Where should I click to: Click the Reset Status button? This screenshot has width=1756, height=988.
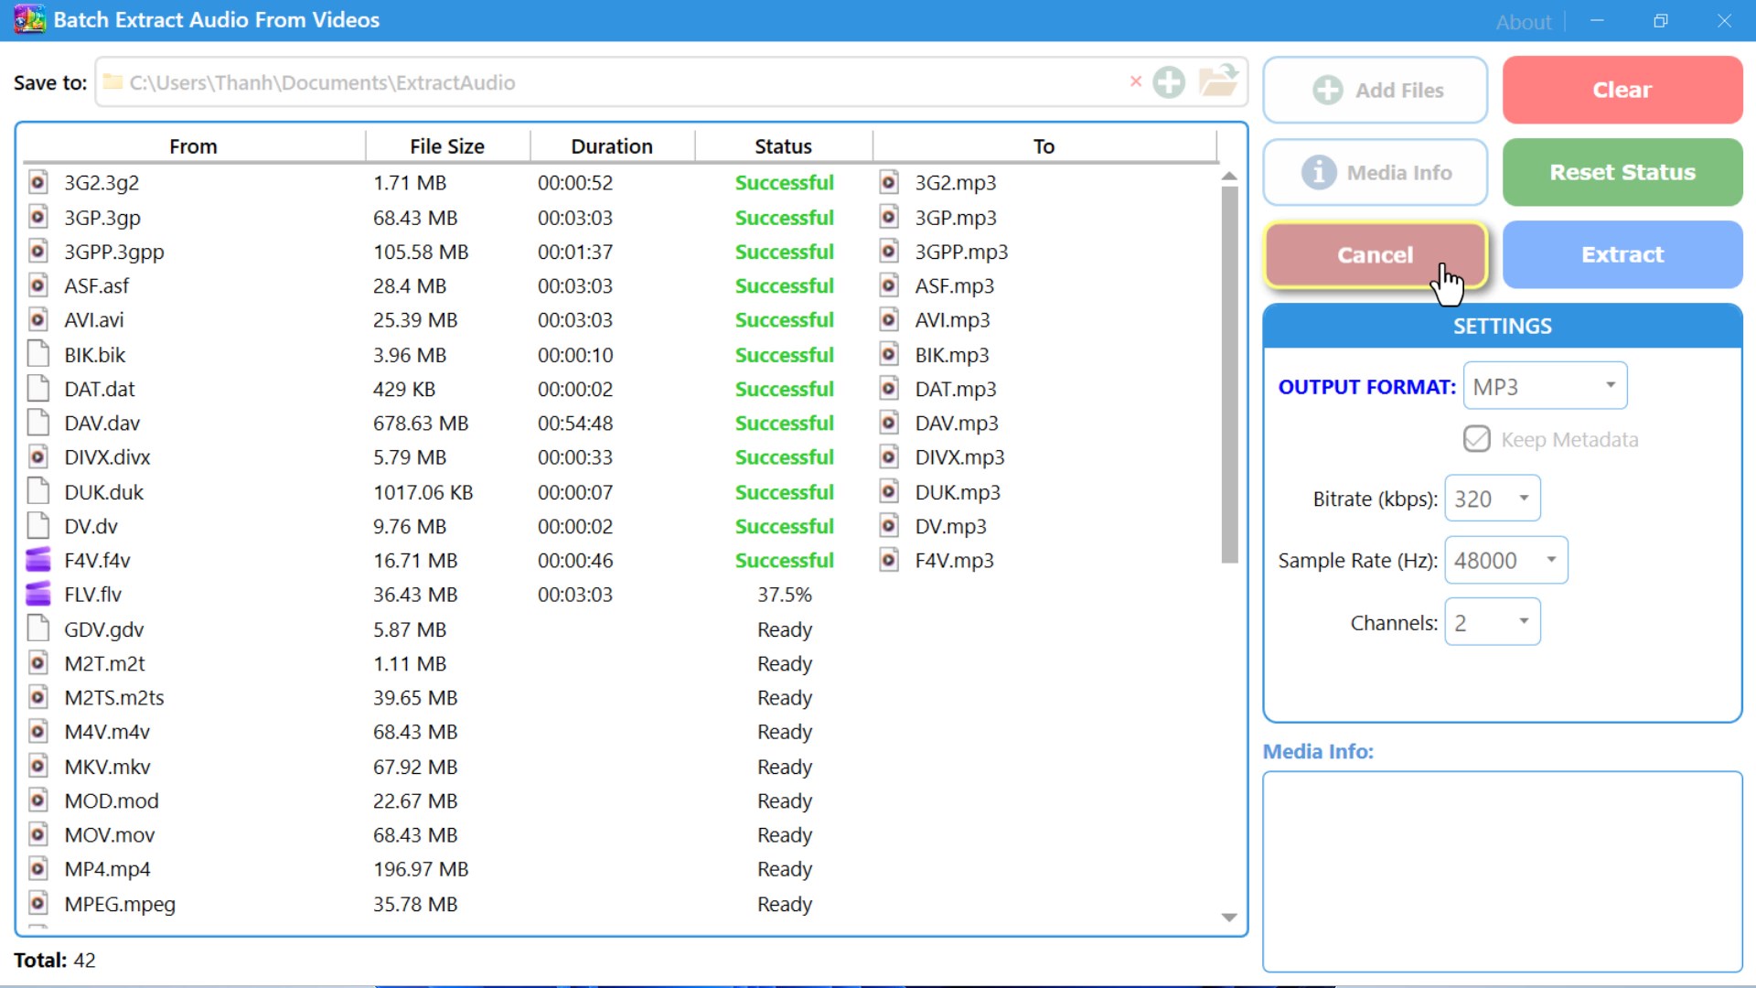(x=1622, y=172)
